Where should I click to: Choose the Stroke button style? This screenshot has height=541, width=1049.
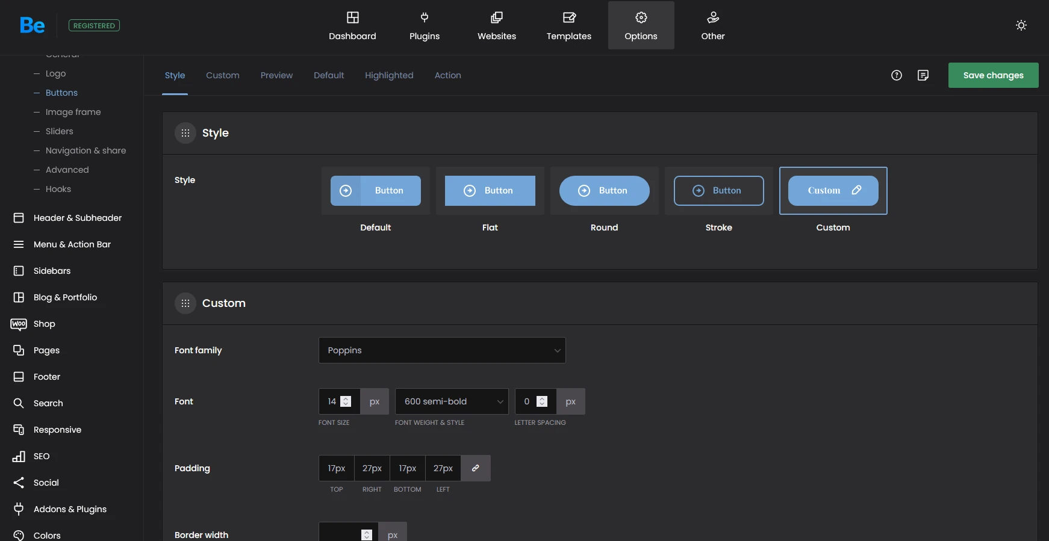718,191
